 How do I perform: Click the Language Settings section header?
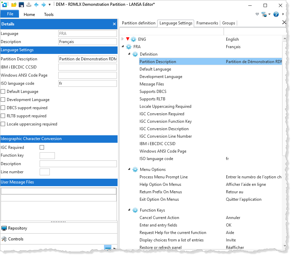click(x=59, y=50)
